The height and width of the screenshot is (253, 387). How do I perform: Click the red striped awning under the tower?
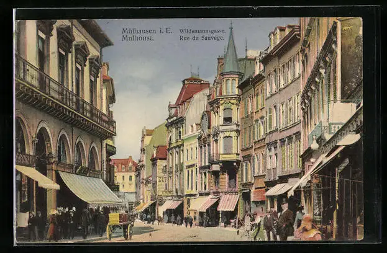(228, 202)
